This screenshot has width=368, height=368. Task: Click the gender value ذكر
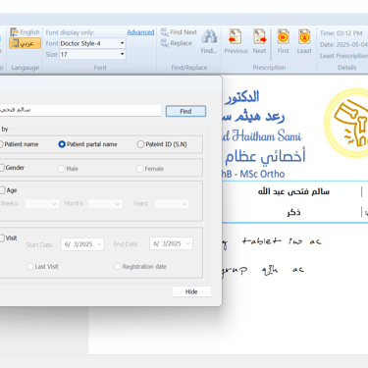point(293,212)
